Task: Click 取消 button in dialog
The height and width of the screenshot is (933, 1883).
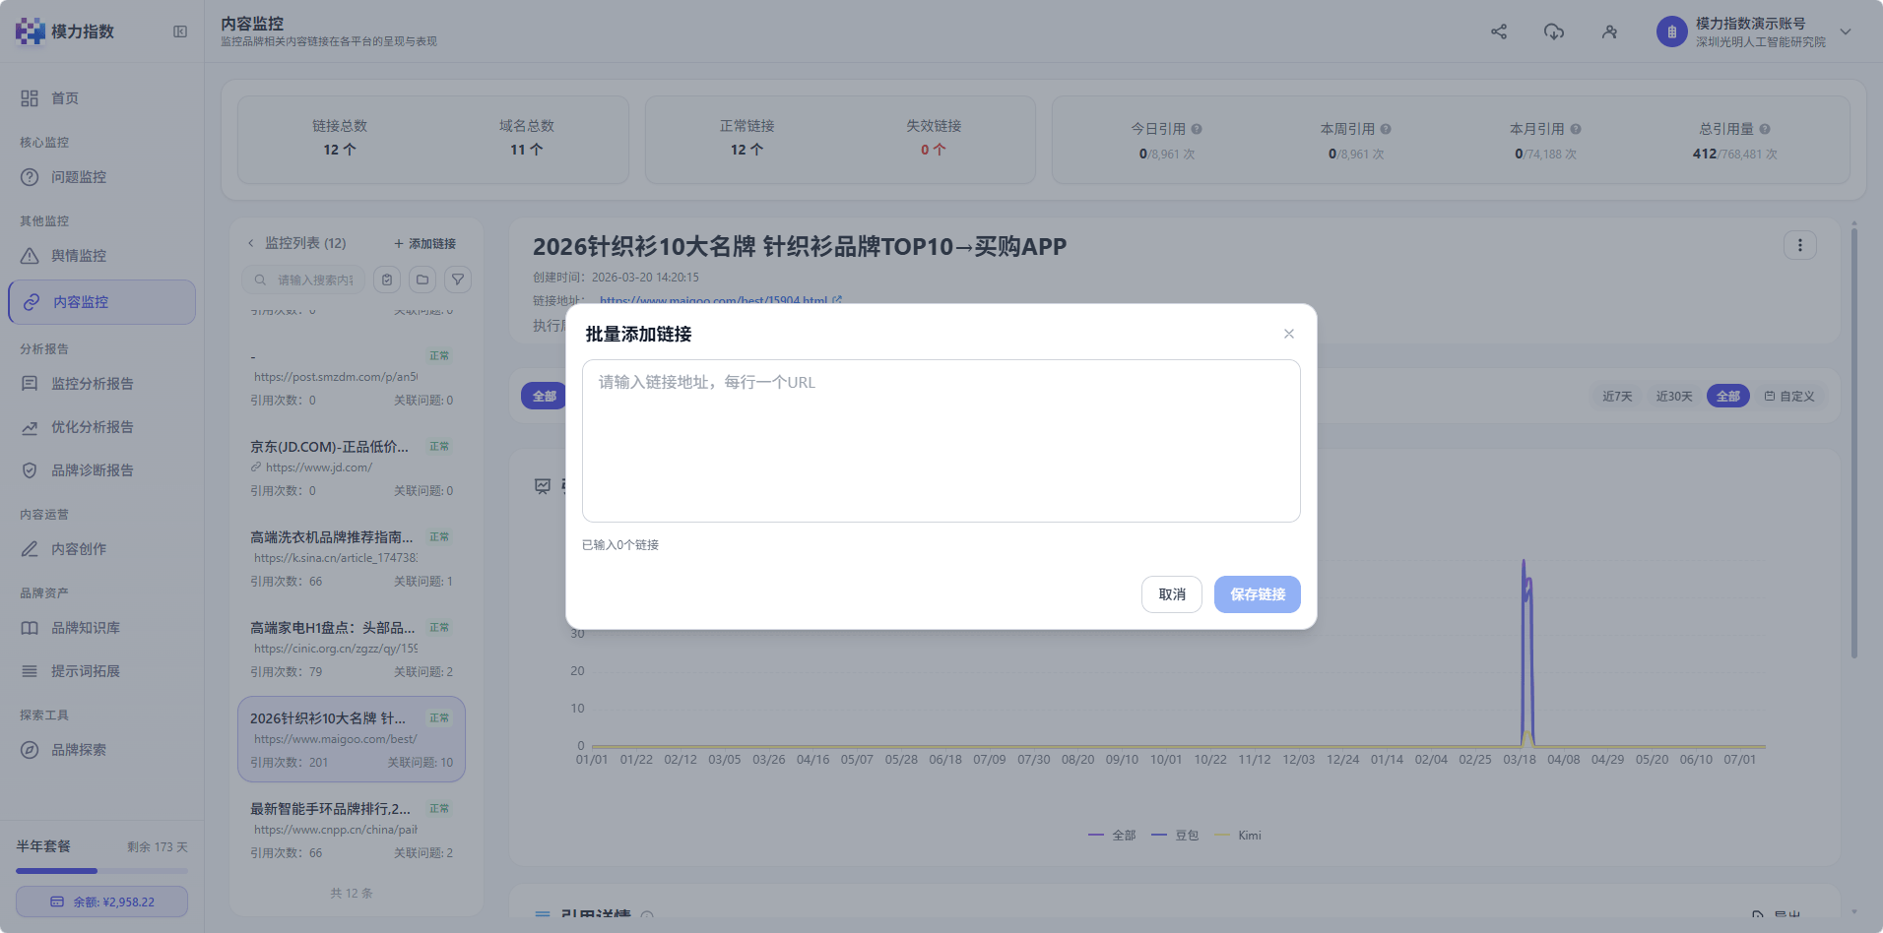Action: 1171,594
